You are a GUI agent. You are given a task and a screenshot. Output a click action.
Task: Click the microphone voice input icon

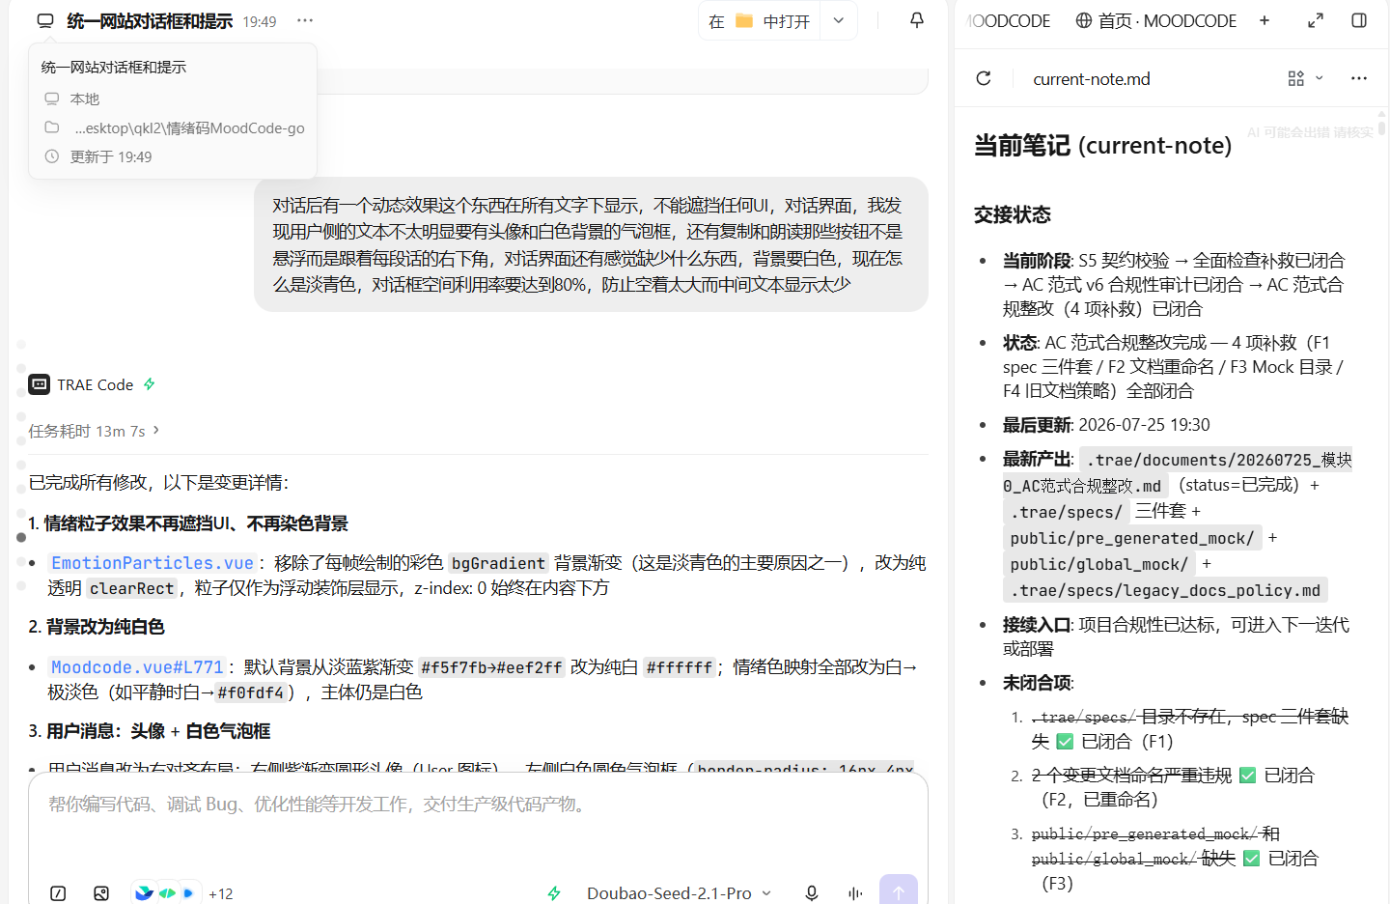pos(812,893)
